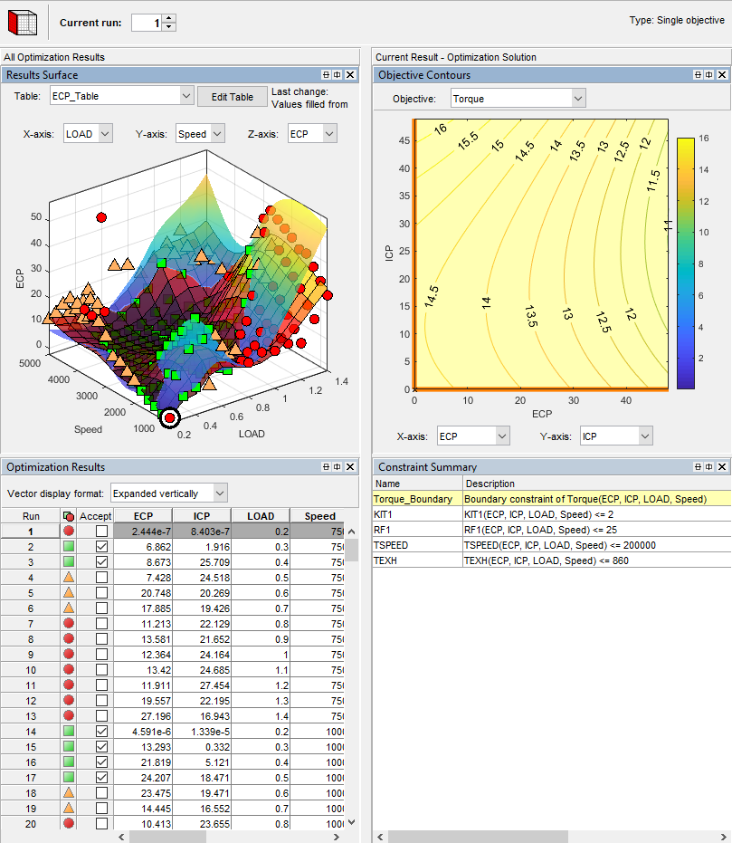Split the Objective Contours panel horizontally

click(x=697, y=74)
